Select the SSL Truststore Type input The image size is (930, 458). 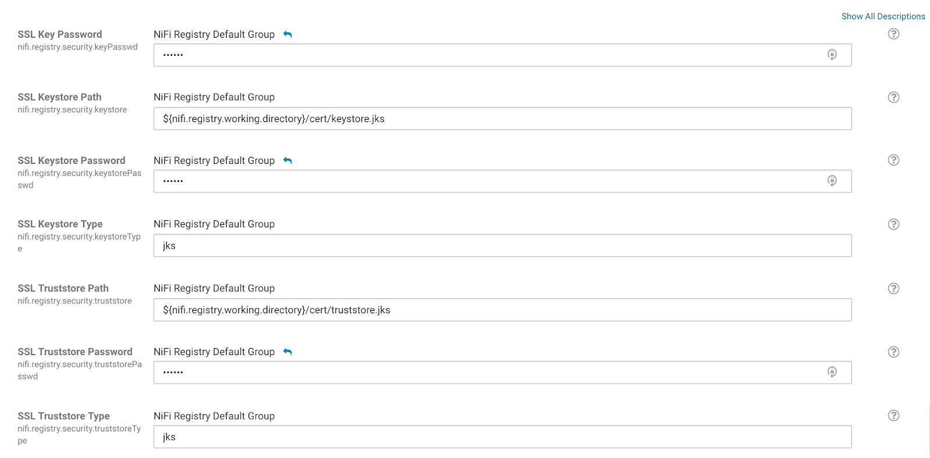502,437
